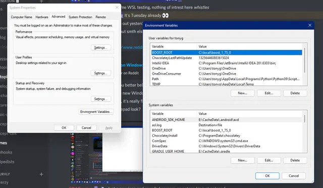Viewport: 323px width, 188px height.
Task: Click system variables Variable column header
Action: tap(174, 113)
